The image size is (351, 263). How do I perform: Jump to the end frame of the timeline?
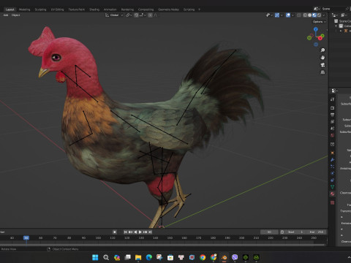(150, 232)
